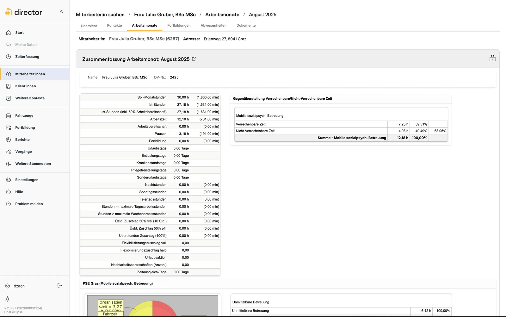Open Berichte from the sidebar
The width and height of the screenshot is (506, 317).
coord(22,140)
